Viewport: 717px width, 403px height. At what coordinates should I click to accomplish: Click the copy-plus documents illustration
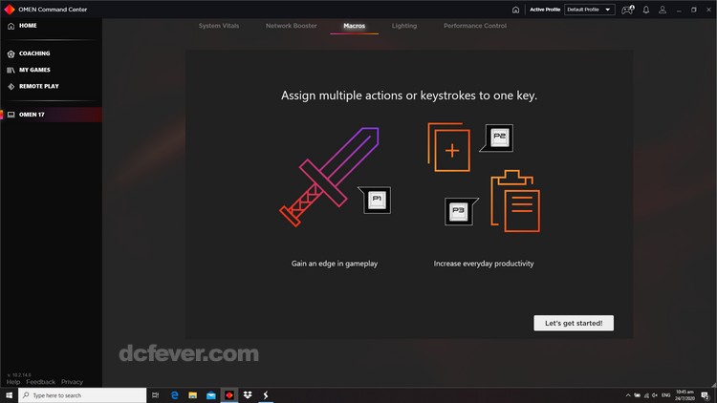point(448,147)
